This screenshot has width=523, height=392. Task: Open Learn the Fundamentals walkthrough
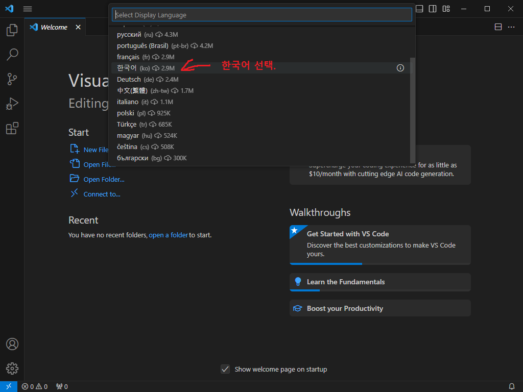pyautogui.click(x=380, y=282)
